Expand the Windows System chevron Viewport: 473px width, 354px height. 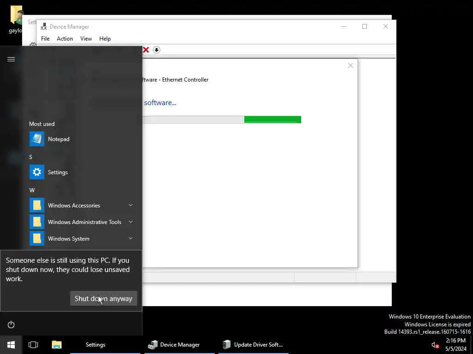[131, 238]
